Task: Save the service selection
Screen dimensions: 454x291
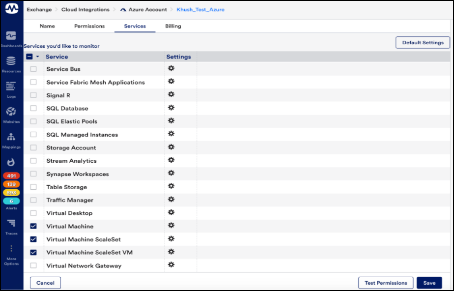Action: pyautogui.click(x=429, y=283)
